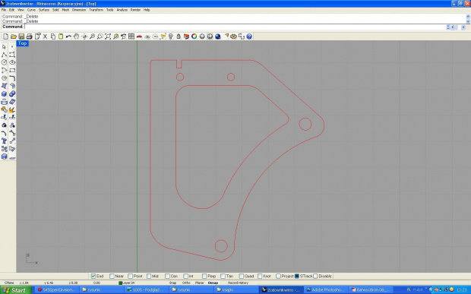
Task: Click the Boolean union spheres icon
Action: click(x=12, y=94)
